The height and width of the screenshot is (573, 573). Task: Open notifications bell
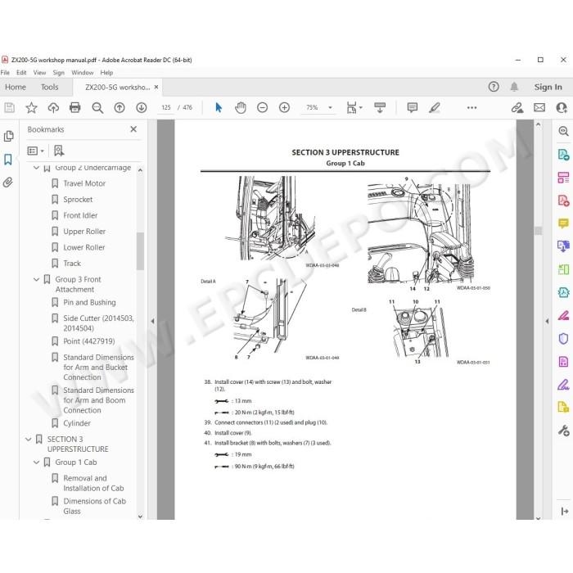pyautogui.click(x=514, y=87)
